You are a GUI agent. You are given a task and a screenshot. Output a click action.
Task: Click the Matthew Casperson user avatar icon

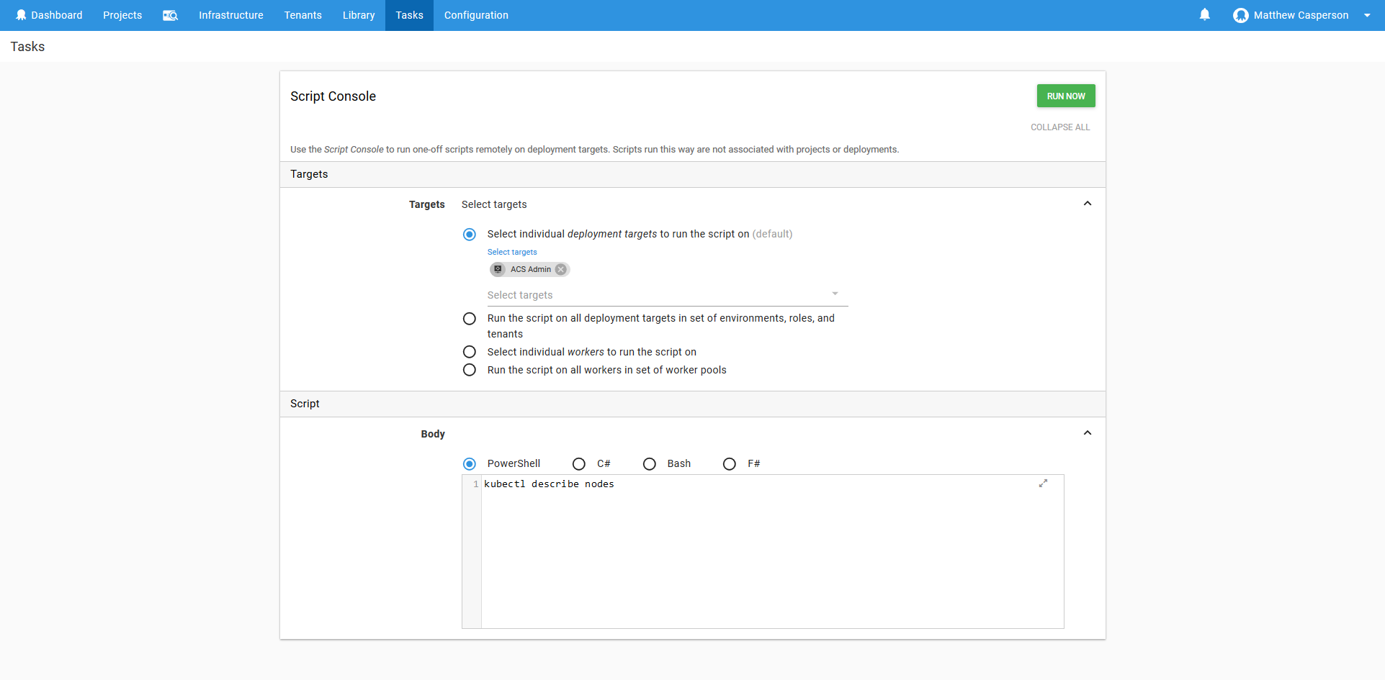(1240, 15)
